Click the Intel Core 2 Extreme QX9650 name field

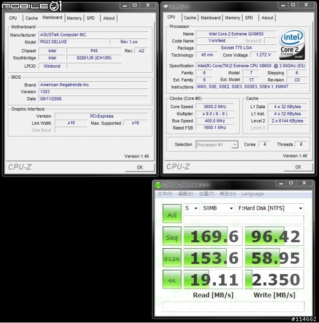click(x=236, y=34)
